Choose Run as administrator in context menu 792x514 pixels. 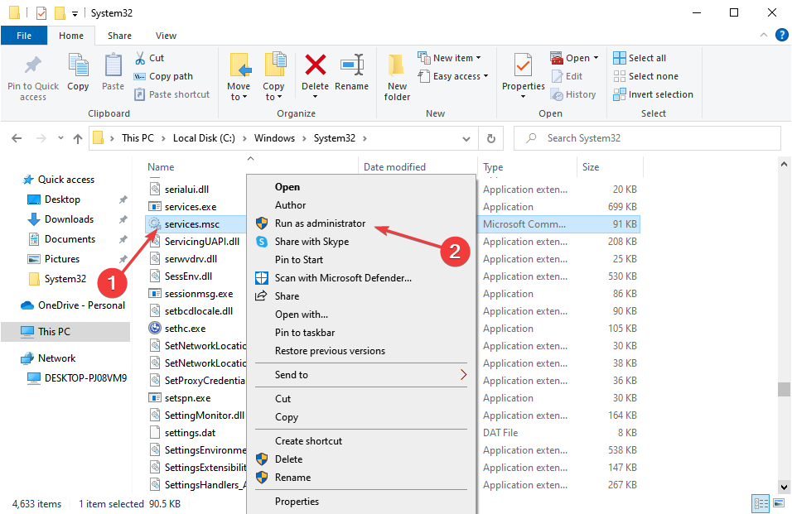click(x=320, y=223)
